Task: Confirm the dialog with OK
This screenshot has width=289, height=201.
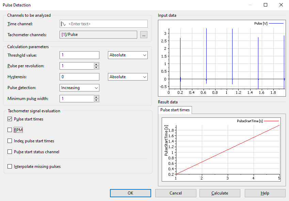Action: 130,193
